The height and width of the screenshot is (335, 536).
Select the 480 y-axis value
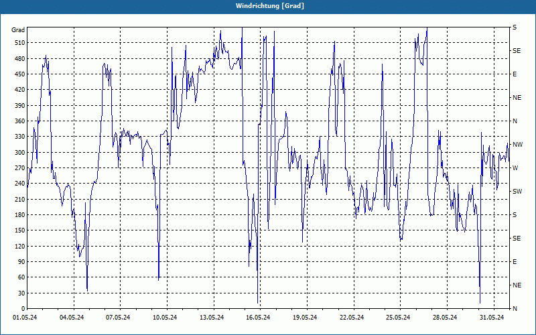pos(20,59)
